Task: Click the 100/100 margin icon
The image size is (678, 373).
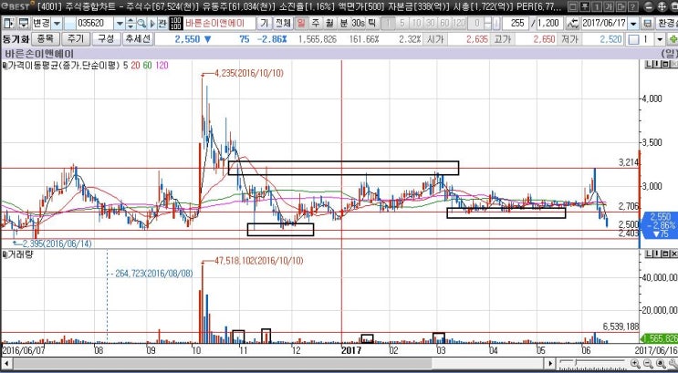Action: click(175, 23)
